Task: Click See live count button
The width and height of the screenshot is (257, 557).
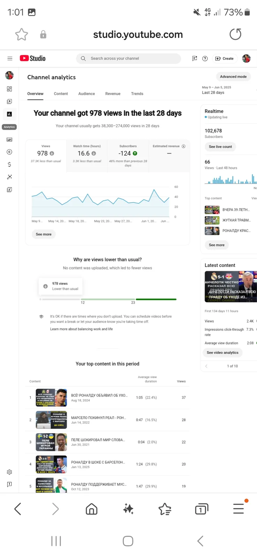Action: [x=220, y=147]
